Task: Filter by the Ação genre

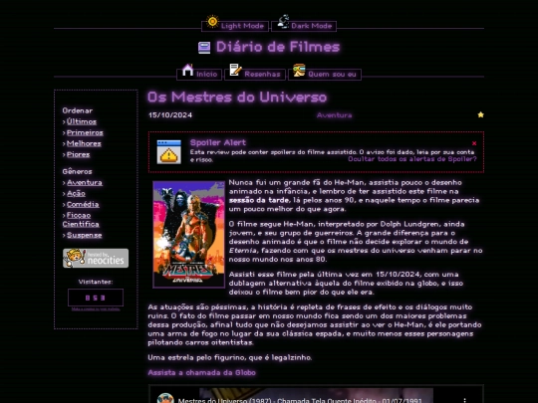Action: (76, 194)
